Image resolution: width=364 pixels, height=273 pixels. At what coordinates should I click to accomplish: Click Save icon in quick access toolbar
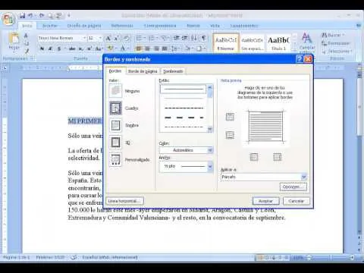(x=22, y=16)
